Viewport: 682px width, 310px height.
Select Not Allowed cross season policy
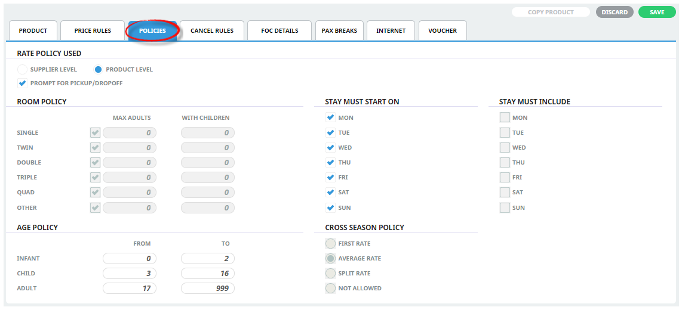pyautogui.click(x=330, y=289)
